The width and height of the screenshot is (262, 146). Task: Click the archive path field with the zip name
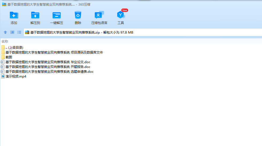pyautogui.click(x=143, y=32)
